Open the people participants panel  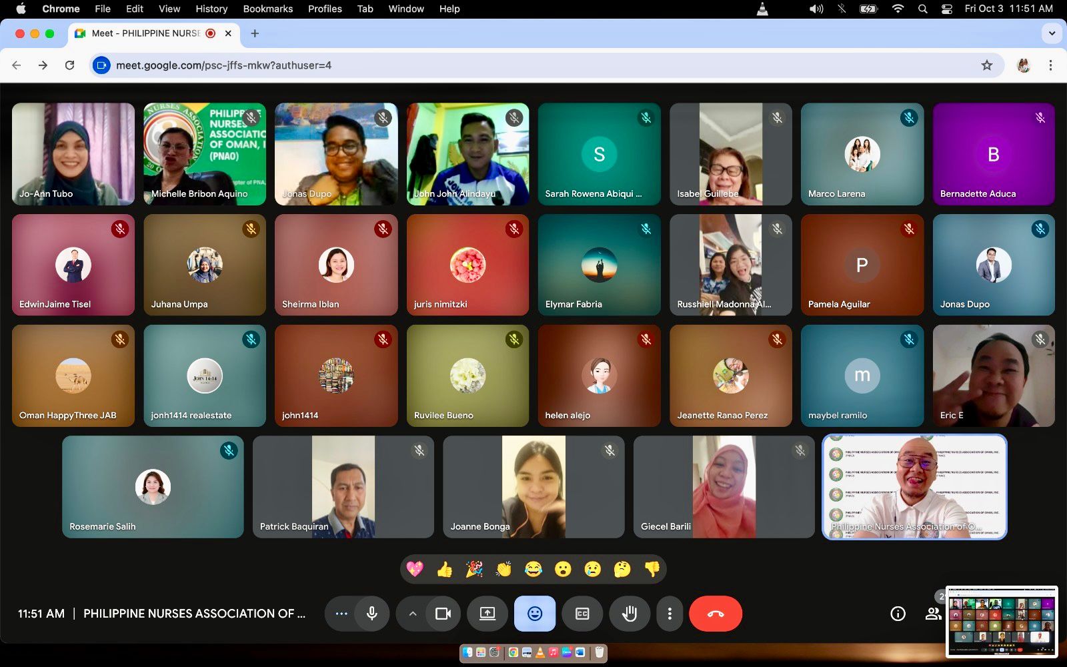pyautogui.click(x=933, y=614)
